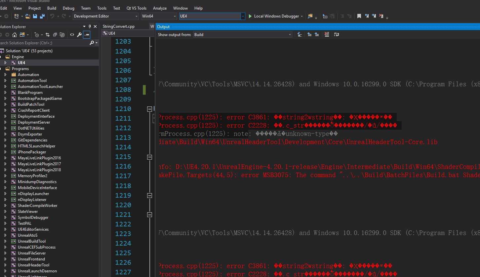The width and height of the screenshot is (480, 277).
Task: Go to previous message in Output
Action: [309, 34]
